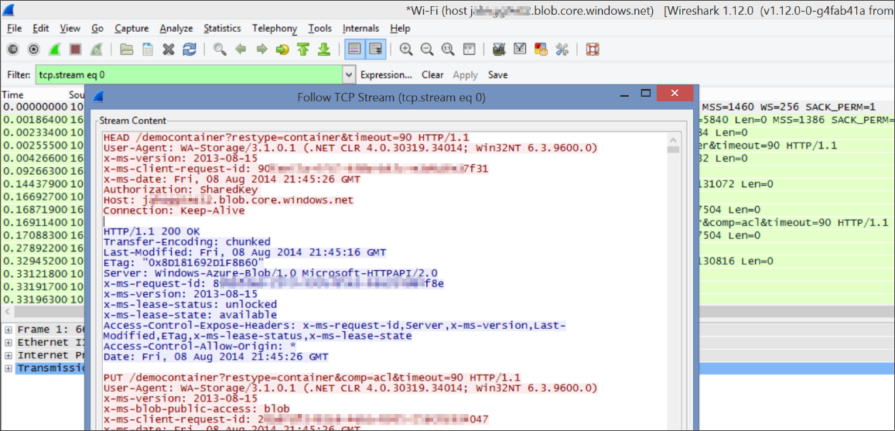Viewport: 895px width, 431px height.
Task: Open the Edit menu
Action: 40,29
